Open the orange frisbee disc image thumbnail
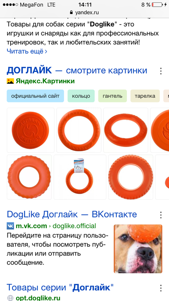Screen dimensions: 169x301 [31, 130]
